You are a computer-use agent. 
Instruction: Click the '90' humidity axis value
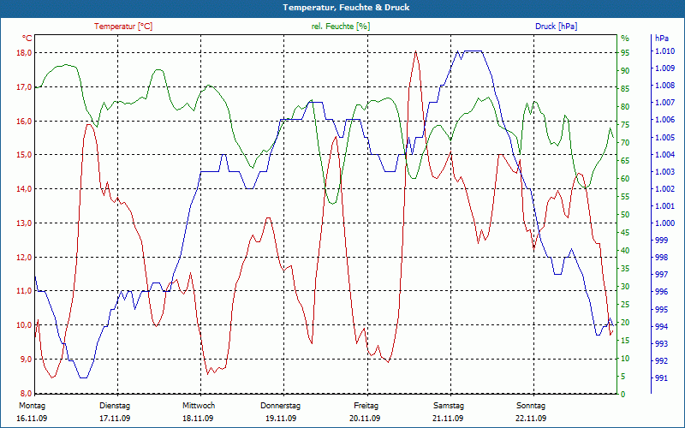625,71
